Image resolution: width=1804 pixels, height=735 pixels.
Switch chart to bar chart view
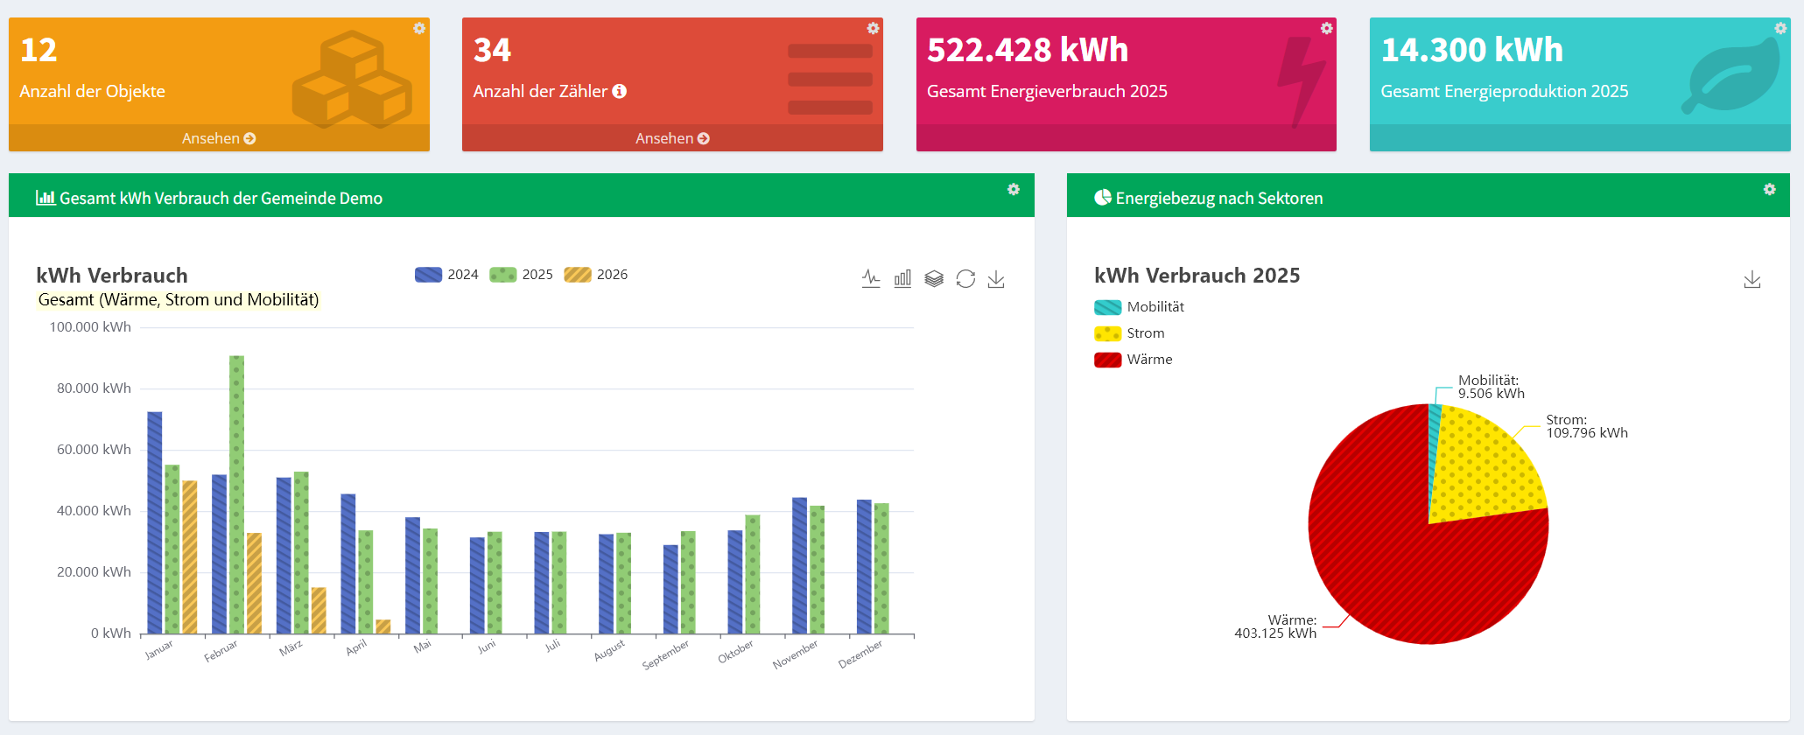(x=902, y=279)
